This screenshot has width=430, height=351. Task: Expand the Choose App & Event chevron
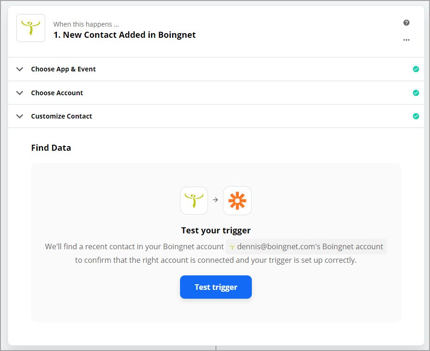(x=20, y=69)
